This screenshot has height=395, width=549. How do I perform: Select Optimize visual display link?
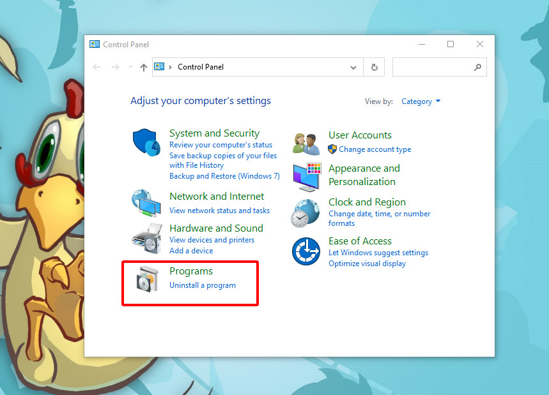click(367, 264)
